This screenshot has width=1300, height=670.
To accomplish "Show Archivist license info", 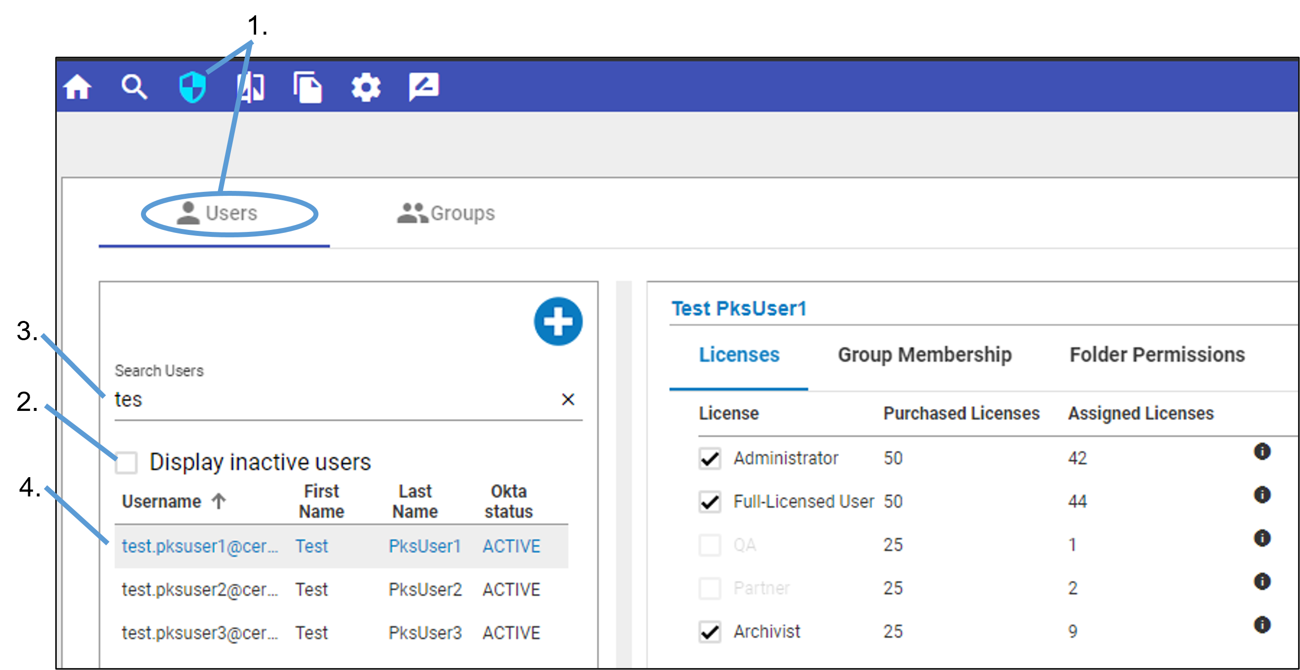I will [1262, 625].
